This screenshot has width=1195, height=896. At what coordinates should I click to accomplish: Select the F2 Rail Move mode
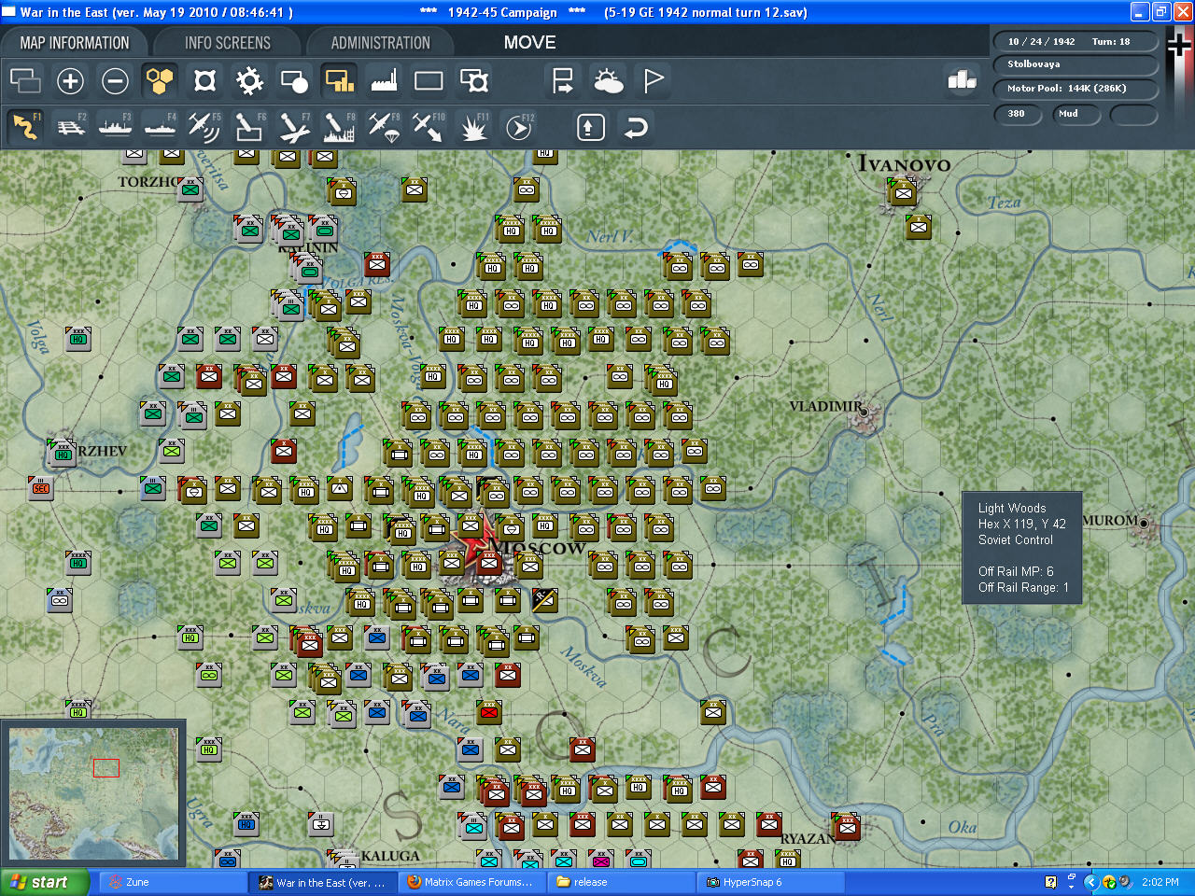(70, 126)
